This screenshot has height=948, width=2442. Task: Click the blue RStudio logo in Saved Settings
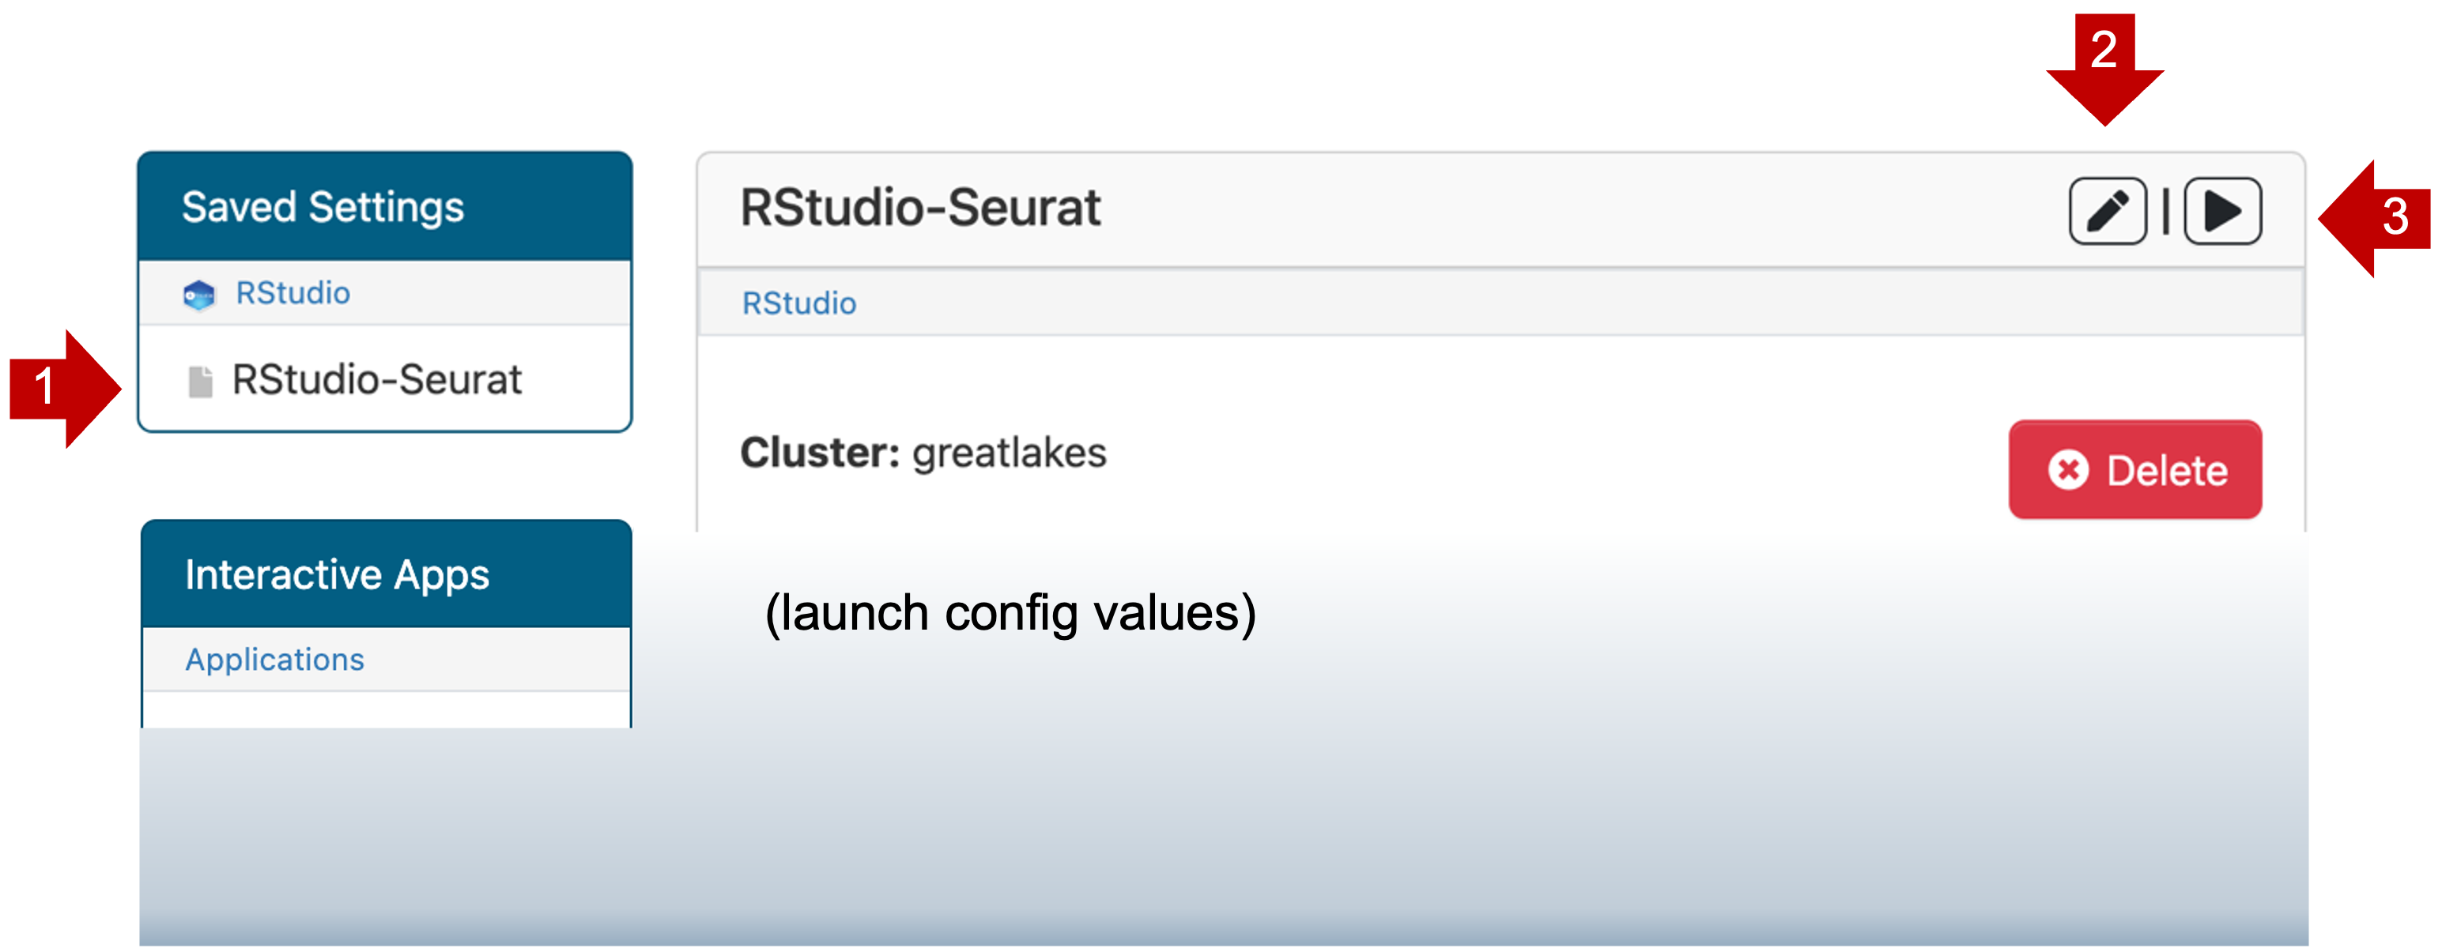[199, 295]
